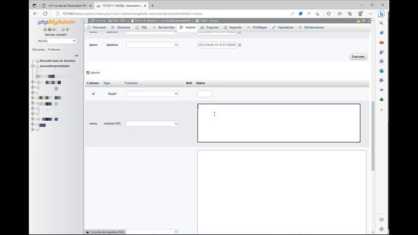Click the large empty text area below menu
Viewport: 418px width, 235px height.
[281, 193]
